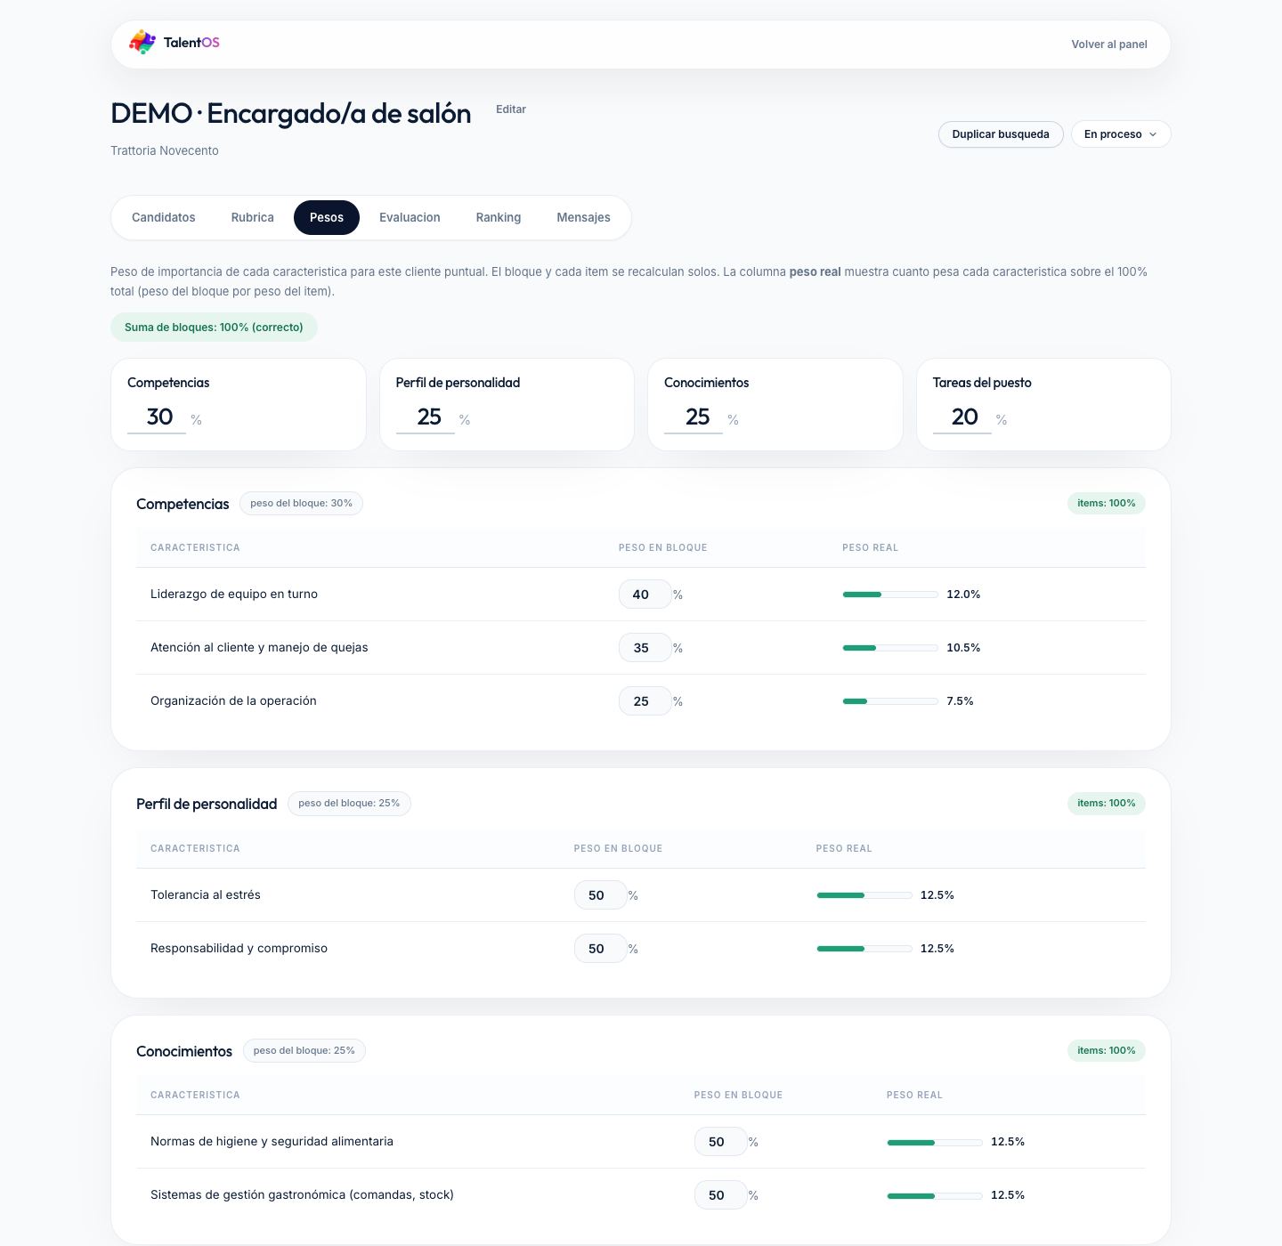Click the Trattoria Novecento subtitle

click(x=165, y=151)
